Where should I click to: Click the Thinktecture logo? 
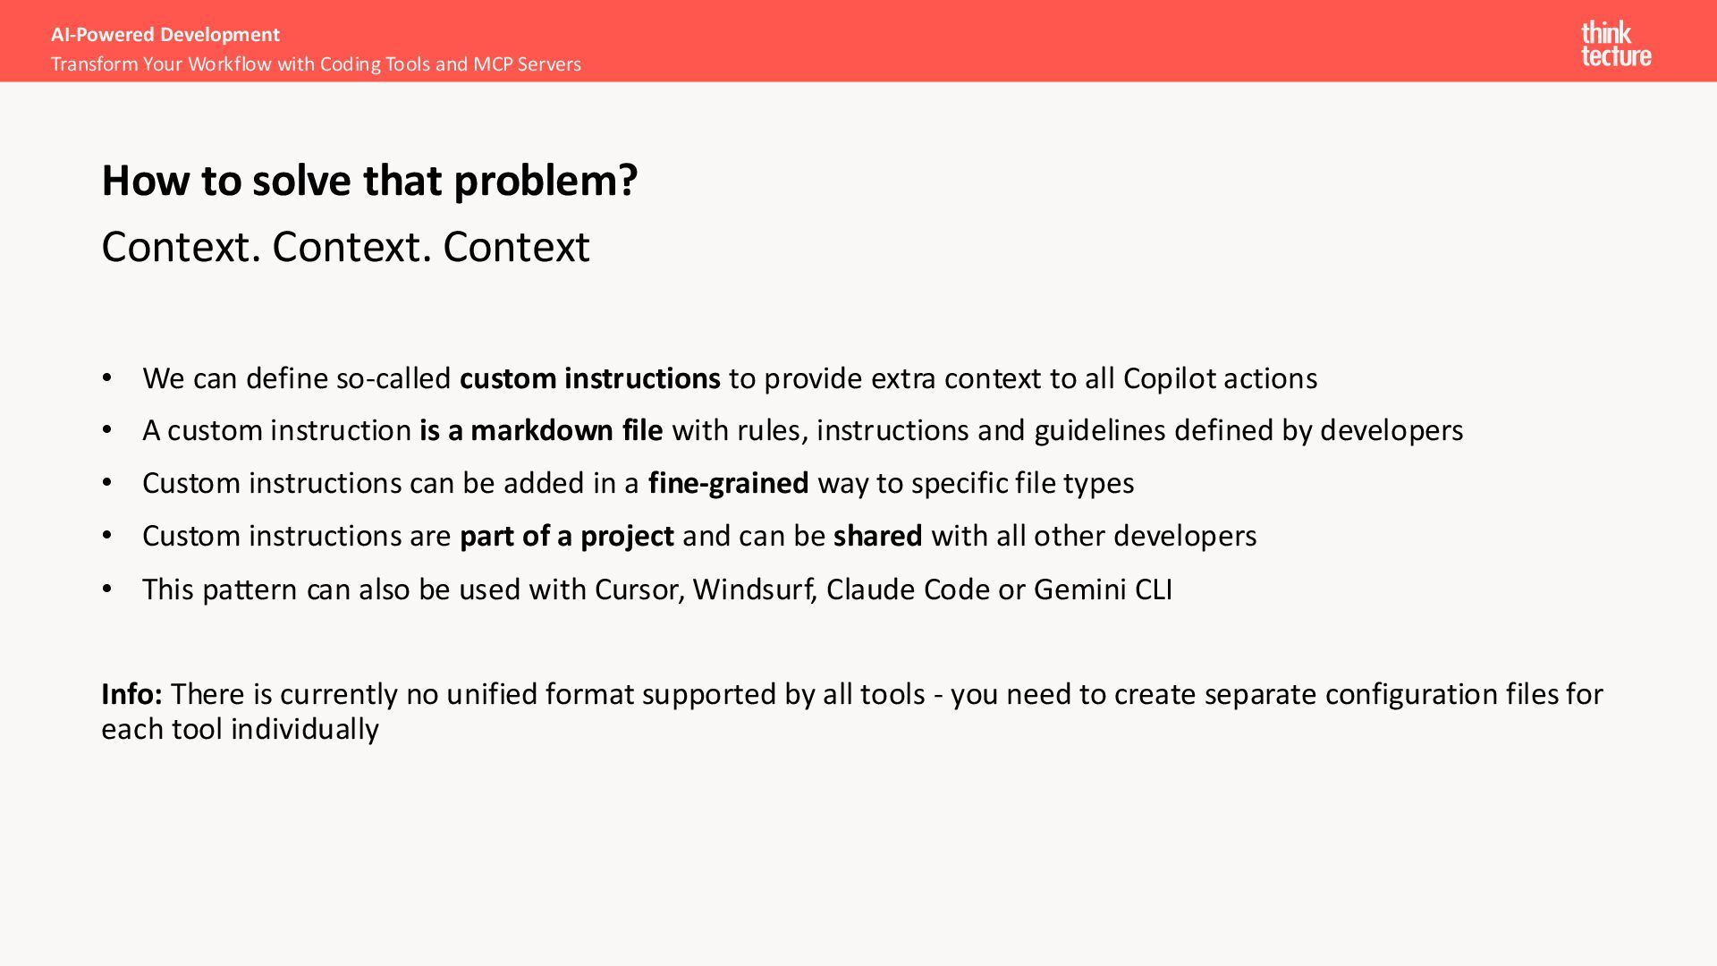click(1616, 44)
